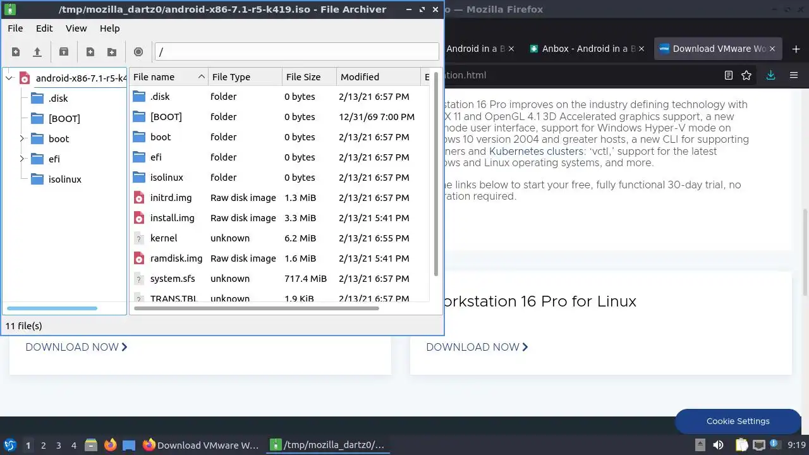
Task: Select the ramdisk.img file name
Action: pyautogui.click(x=176, y=258)
